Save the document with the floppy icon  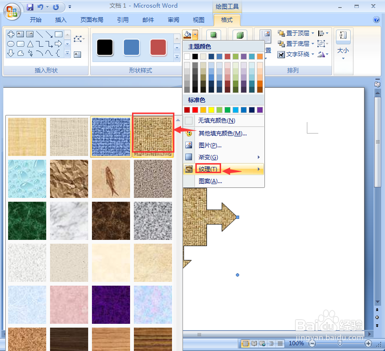pyautogui.click(x=30, y=7)
